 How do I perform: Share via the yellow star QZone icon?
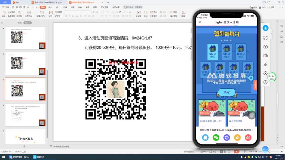coord(237,138)
